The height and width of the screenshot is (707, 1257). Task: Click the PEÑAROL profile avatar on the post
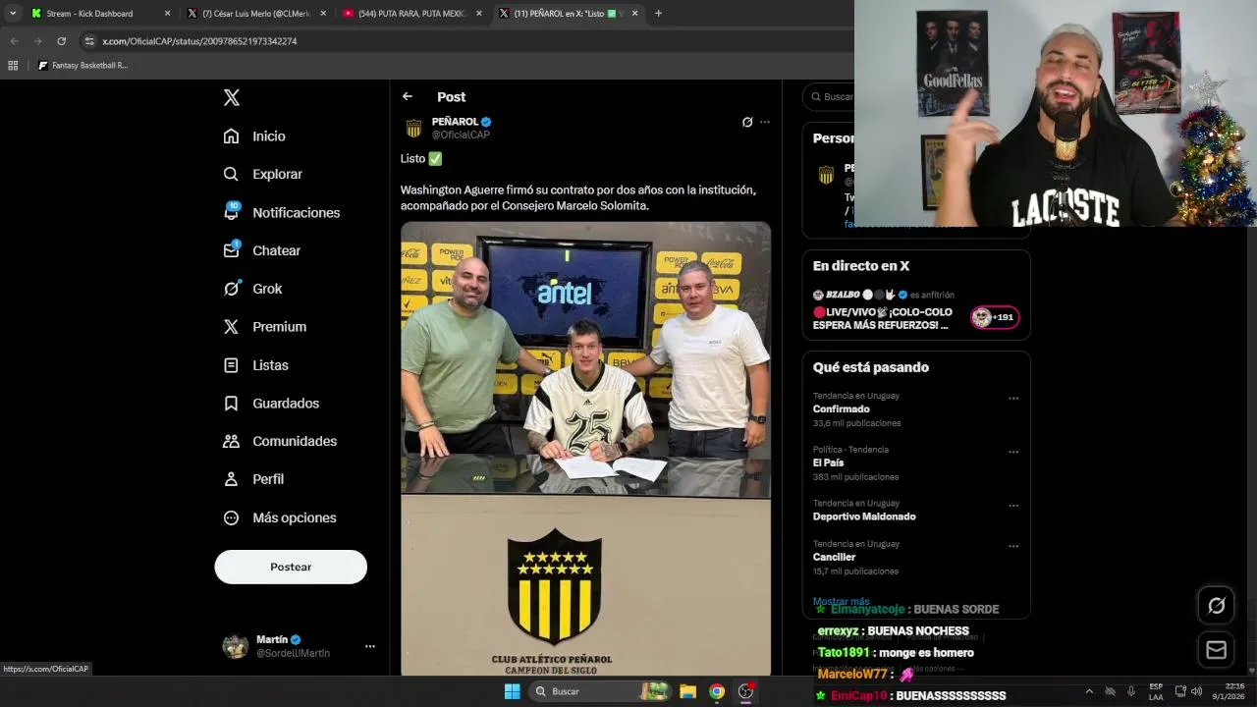(x=413, y=129)
